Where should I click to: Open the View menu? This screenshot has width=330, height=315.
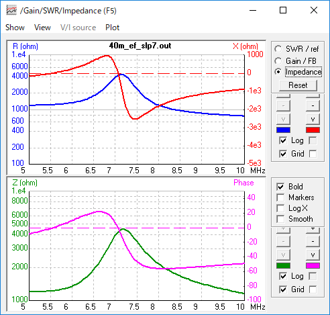point(42,28)
